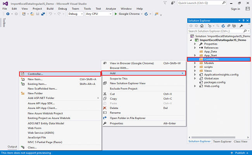252x155 pixels.
Task: Open Solution Explorer window position dropdown arrow
Action: coord(240,21)
